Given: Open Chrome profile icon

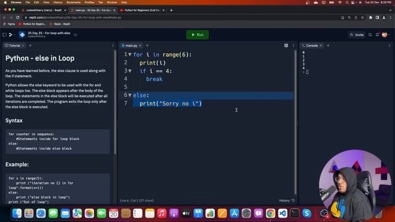Looking at the screenshot, I should tap(384, 17).
